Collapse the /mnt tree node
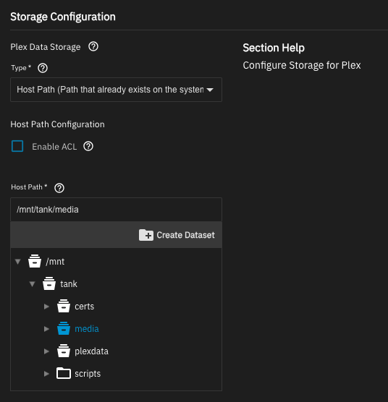Image resolution: width=388 pixels, height=402 pixels. pos(17,262)
